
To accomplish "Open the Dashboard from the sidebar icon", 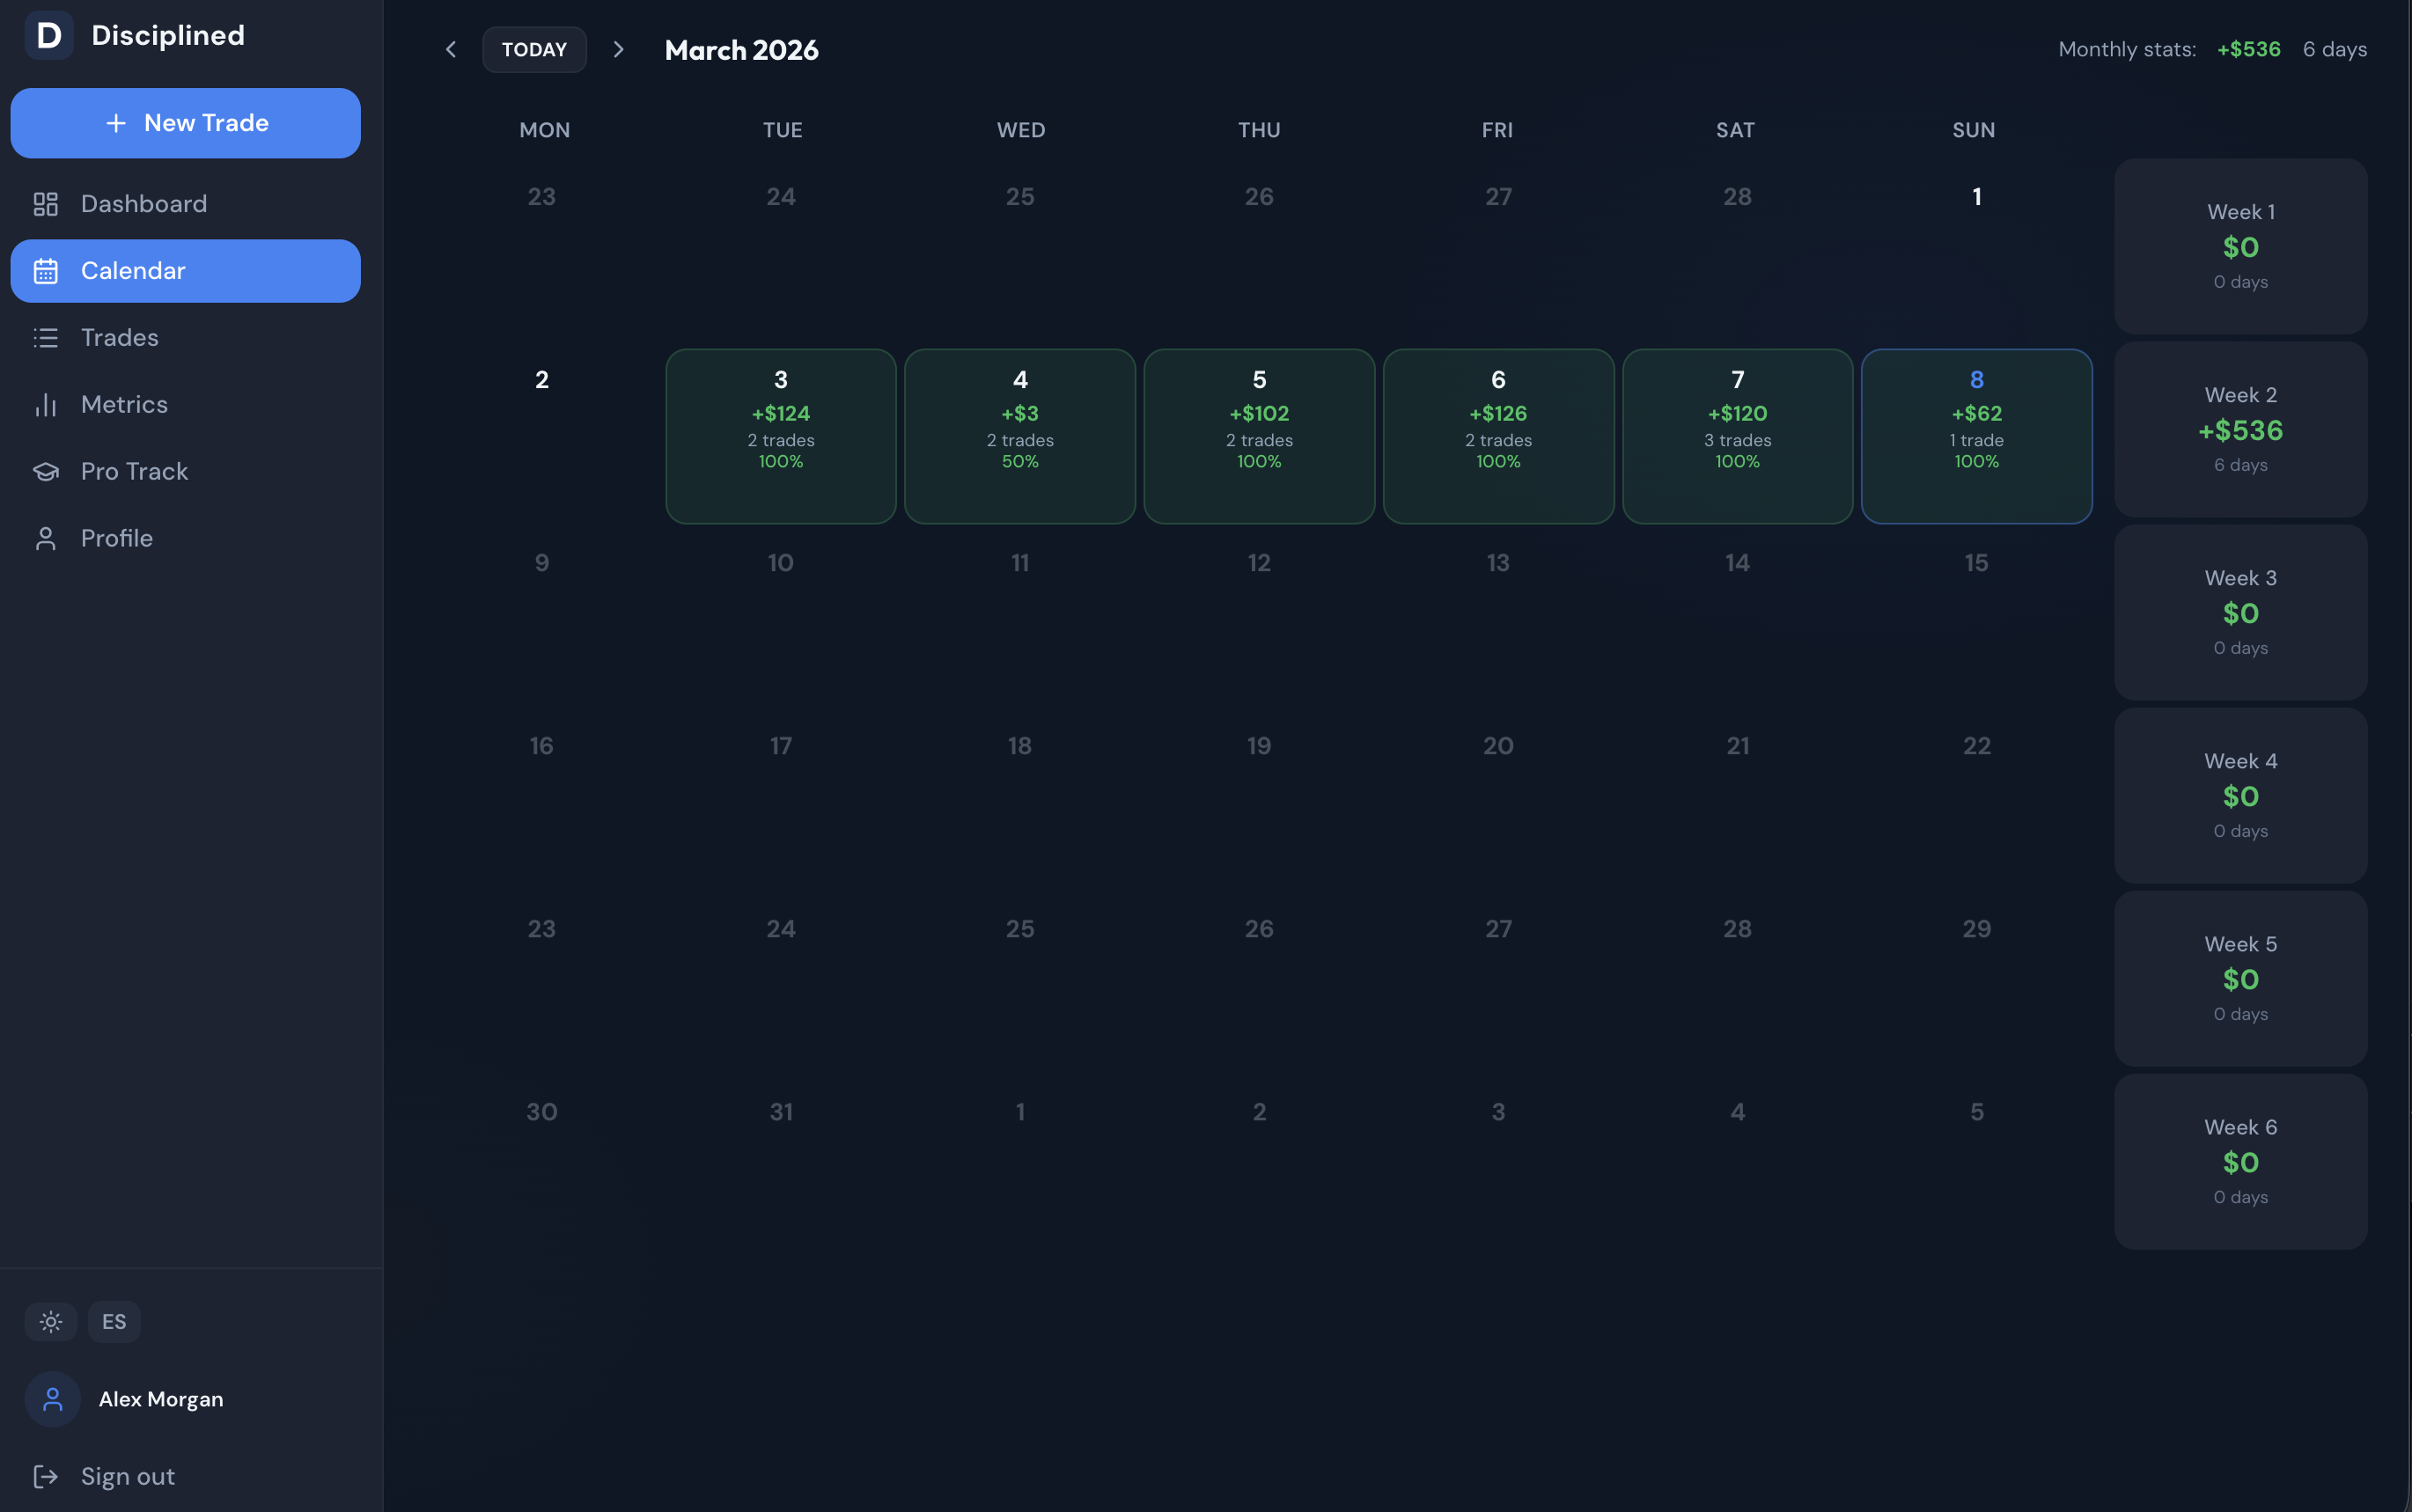I will (x=46, y=203).
